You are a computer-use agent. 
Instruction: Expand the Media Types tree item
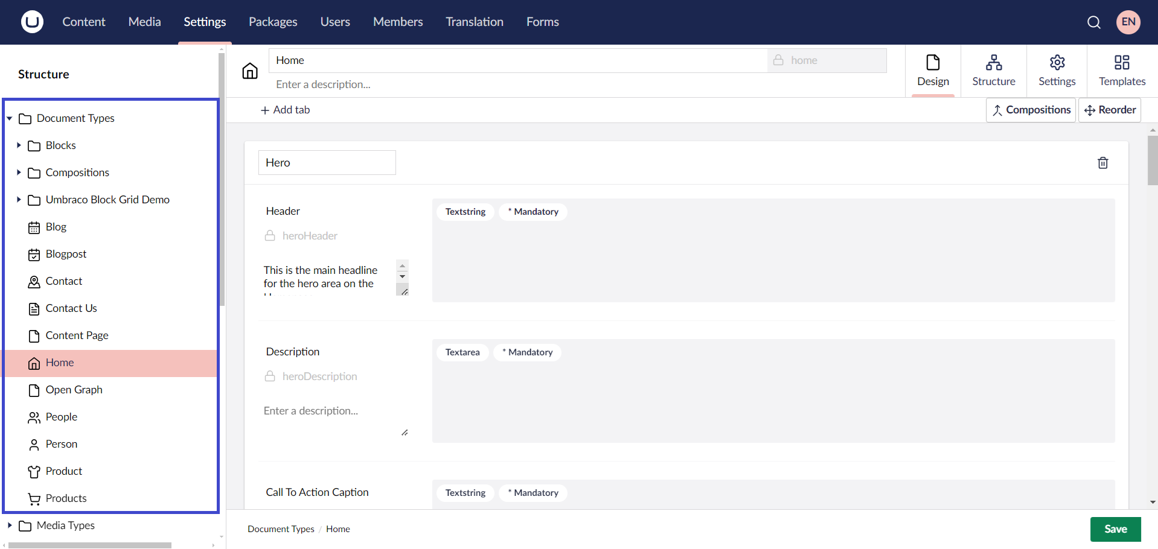pos(9,525)
